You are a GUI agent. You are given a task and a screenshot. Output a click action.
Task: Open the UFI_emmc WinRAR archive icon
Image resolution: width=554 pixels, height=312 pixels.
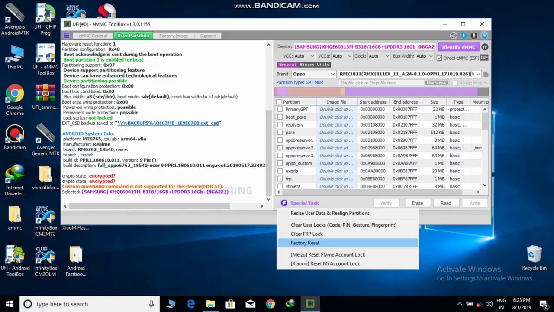pyautogui.click(x=45, y=97)
